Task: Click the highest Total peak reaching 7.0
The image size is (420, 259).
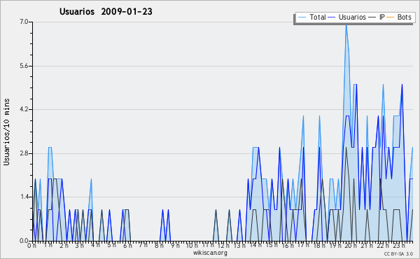Action: pyautogui.click(x=346, y=26)
